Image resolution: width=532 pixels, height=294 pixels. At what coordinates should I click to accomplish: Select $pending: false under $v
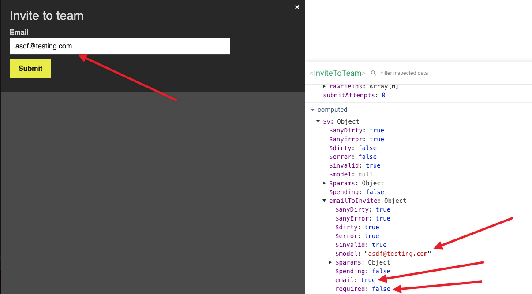coord(356,192)
